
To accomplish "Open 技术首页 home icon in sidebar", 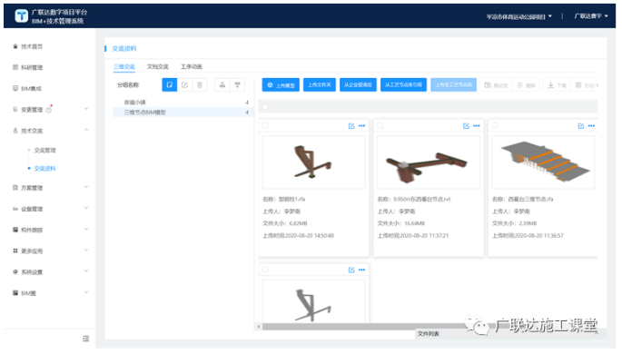I will click(x=15, y=46).
